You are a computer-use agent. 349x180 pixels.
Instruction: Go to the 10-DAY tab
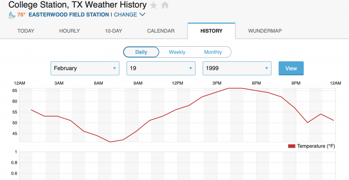(x=113, y=31)
